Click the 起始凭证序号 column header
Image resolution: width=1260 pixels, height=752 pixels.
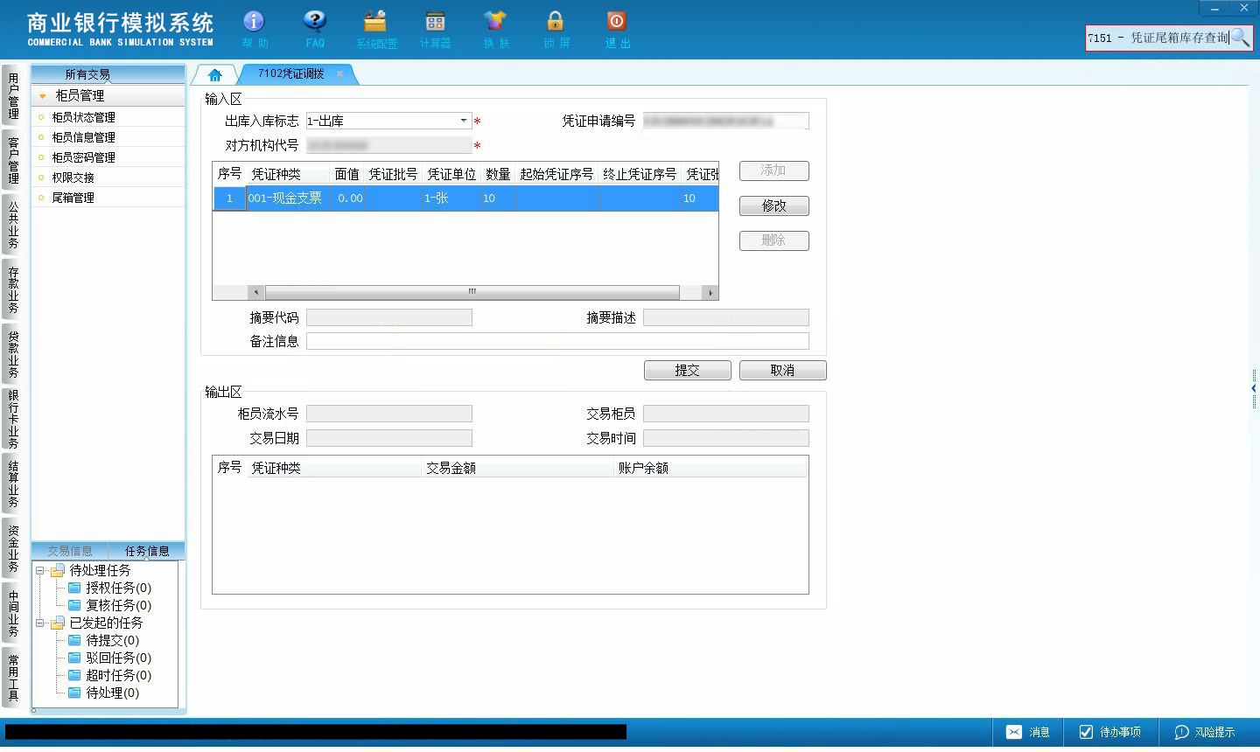(x=556, y=174)
